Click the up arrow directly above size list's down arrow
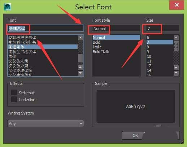 click(176, 68)
